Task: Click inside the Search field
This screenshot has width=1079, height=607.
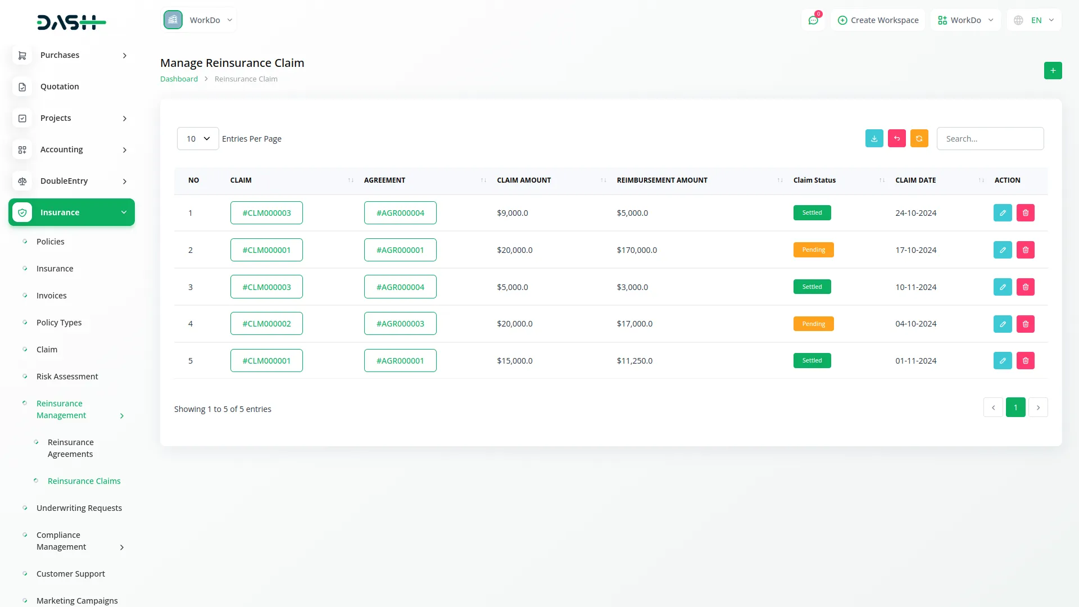Action: pos(990,138)
